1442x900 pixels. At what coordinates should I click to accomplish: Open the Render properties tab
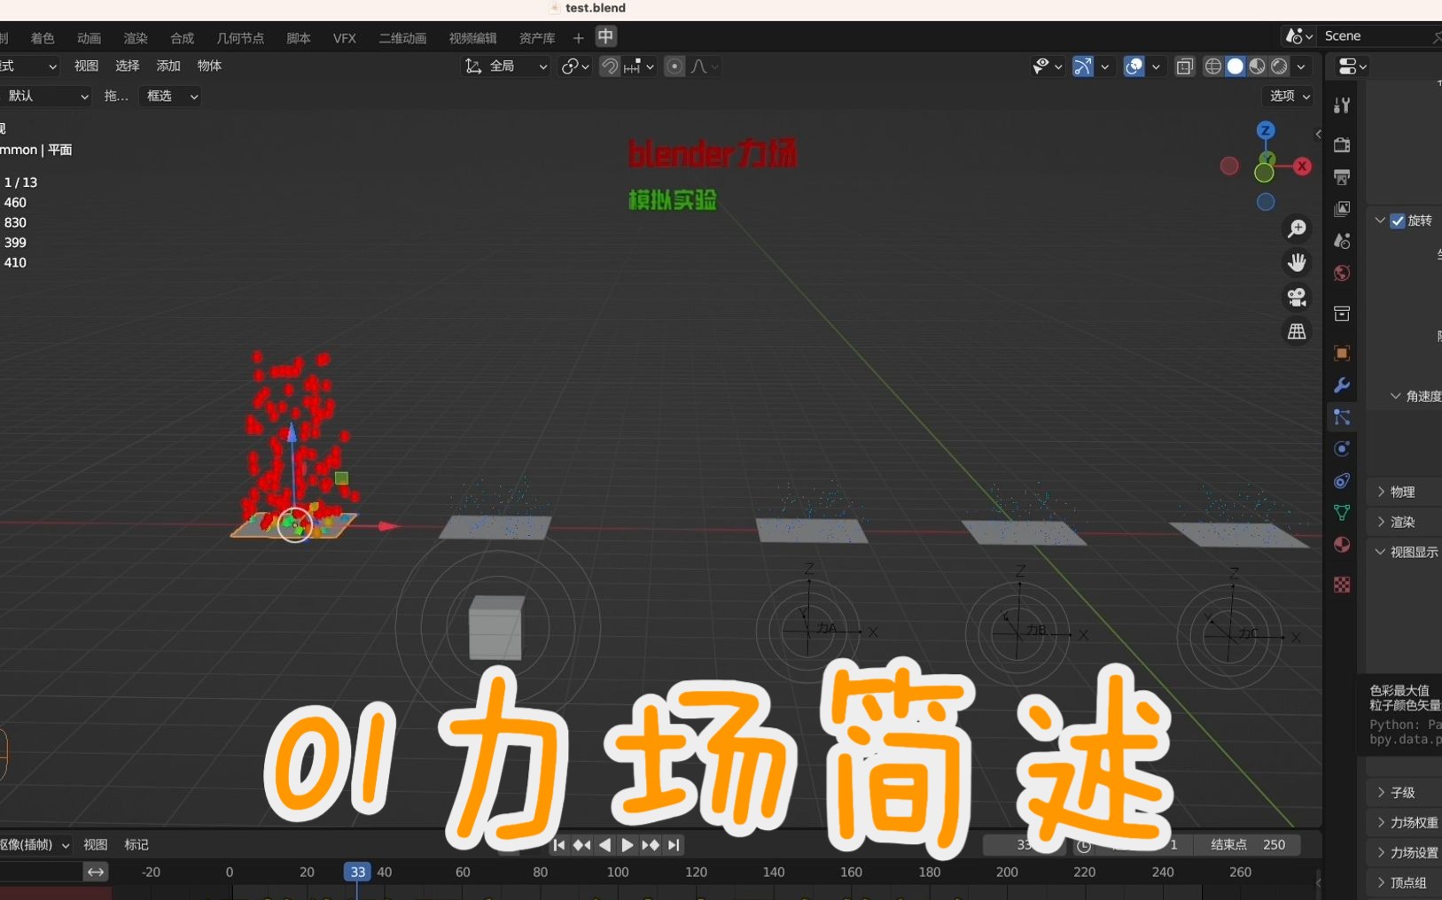click(x=1342, y=144)
